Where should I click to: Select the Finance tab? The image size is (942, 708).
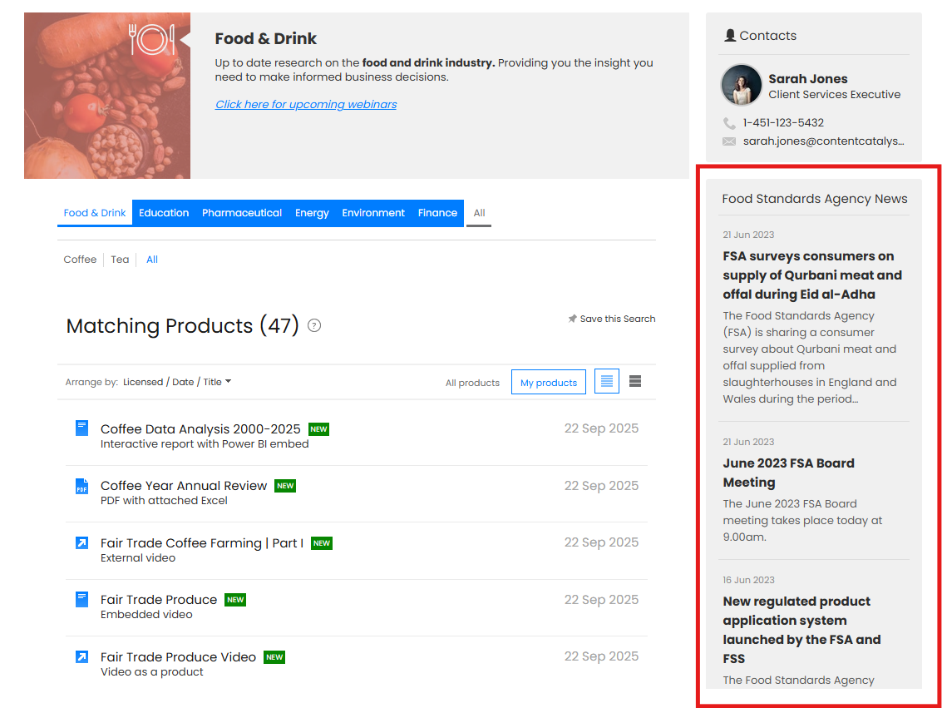(x=437, y=213)
